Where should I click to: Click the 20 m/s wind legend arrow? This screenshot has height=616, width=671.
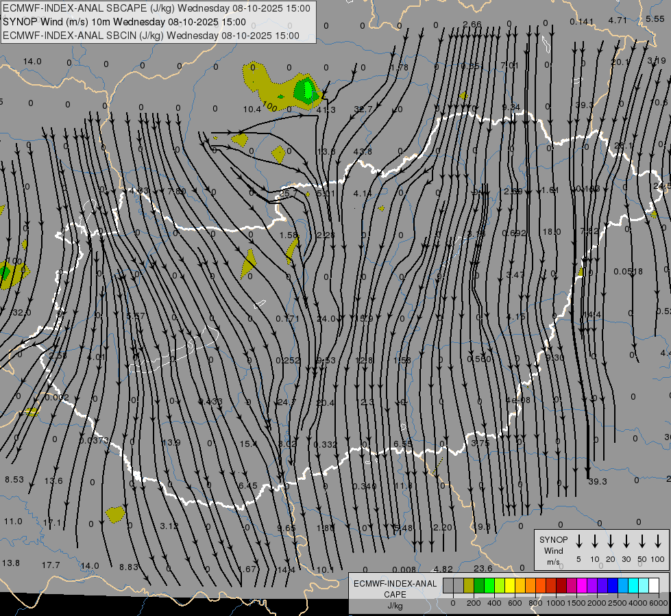click(611, 541)
